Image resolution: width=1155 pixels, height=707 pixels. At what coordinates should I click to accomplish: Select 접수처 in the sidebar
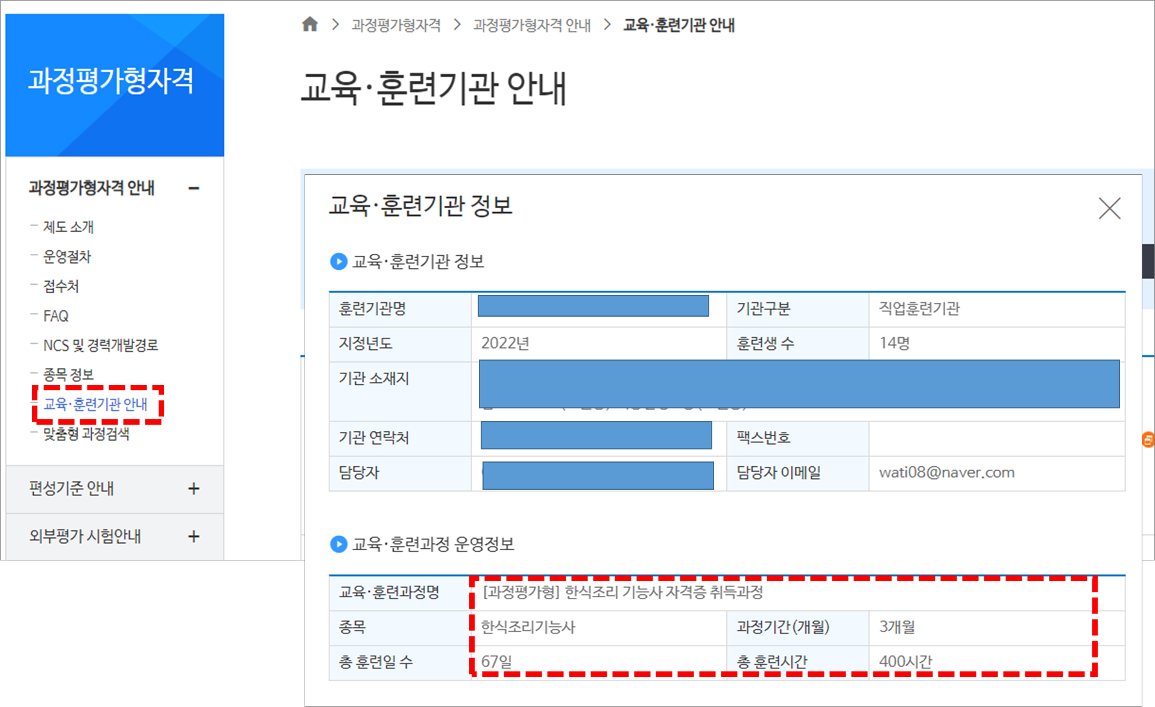click(x=60, y=286)
